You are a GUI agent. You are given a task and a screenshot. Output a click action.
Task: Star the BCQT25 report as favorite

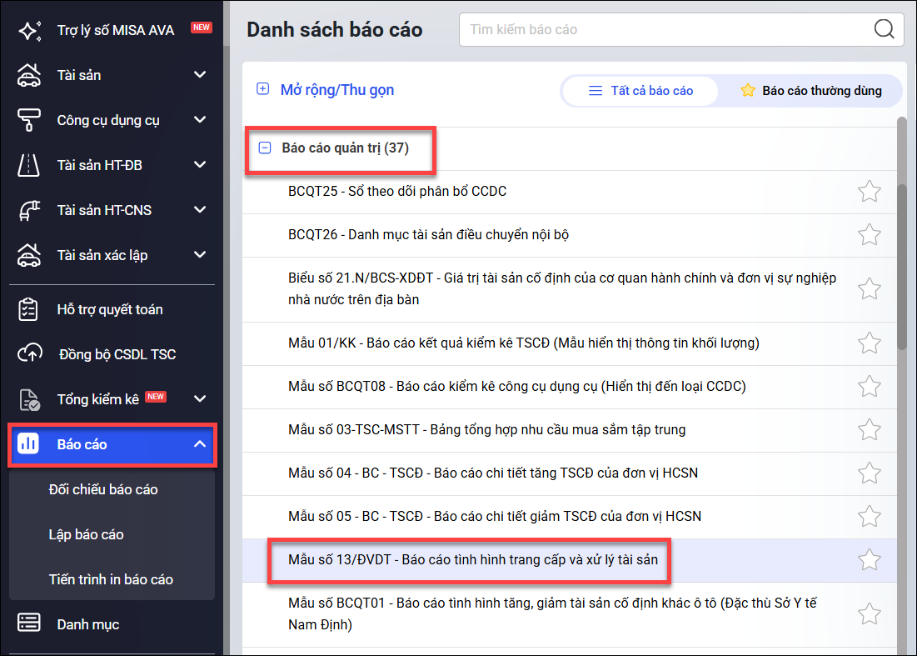869,192
